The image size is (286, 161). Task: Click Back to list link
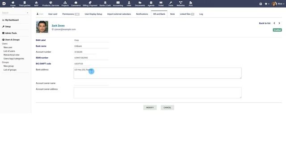pos(265,23)
